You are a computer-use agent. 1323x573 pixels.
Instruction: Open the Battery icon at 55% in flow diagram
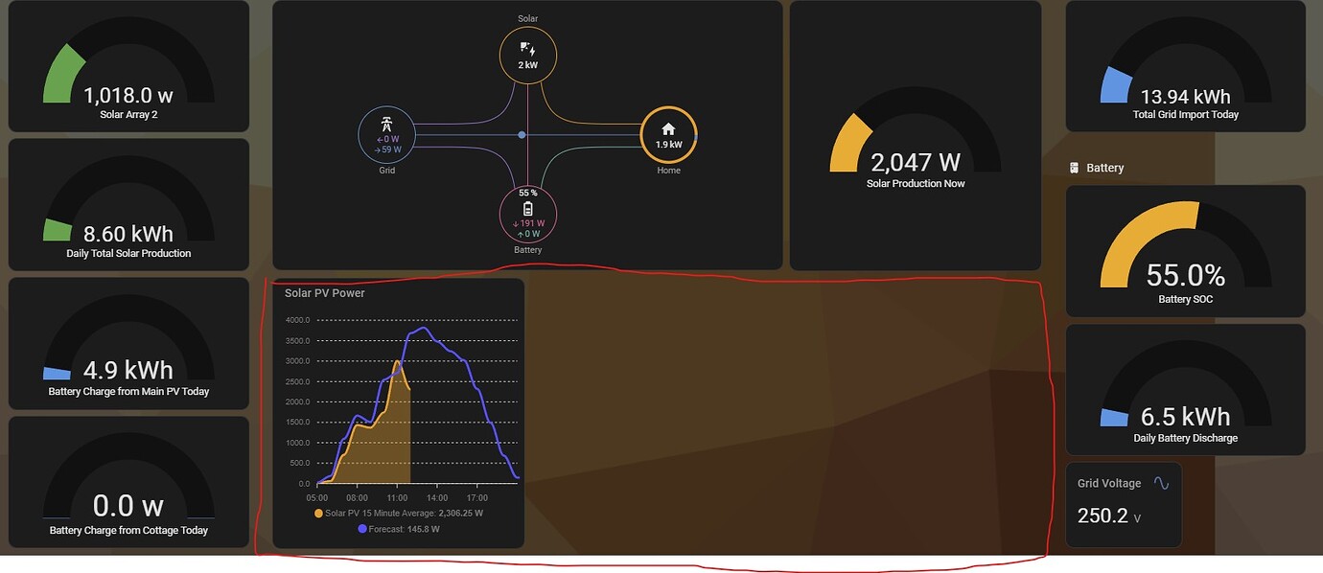point(527,209)
